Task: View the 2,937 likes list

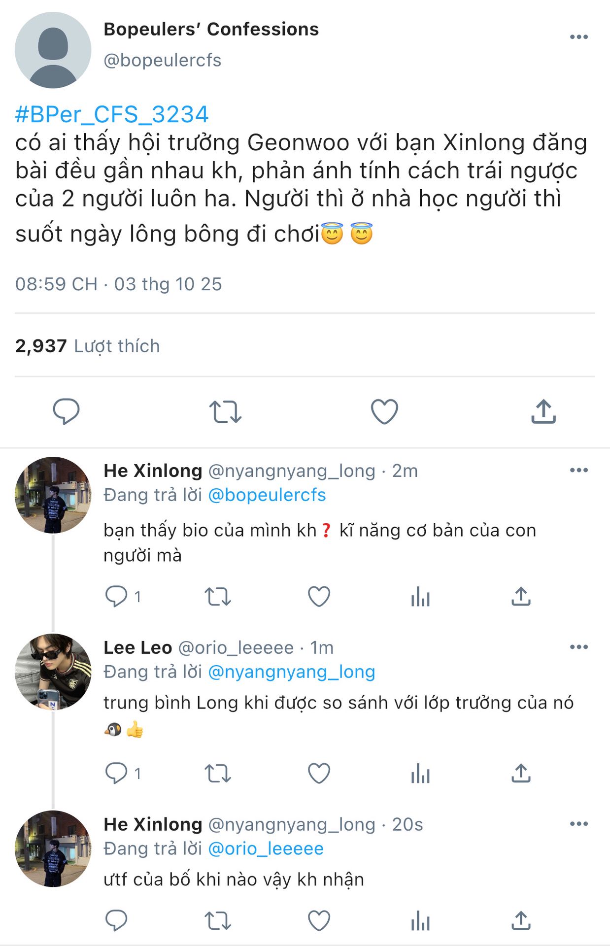Action: click(x=88, y=346)
